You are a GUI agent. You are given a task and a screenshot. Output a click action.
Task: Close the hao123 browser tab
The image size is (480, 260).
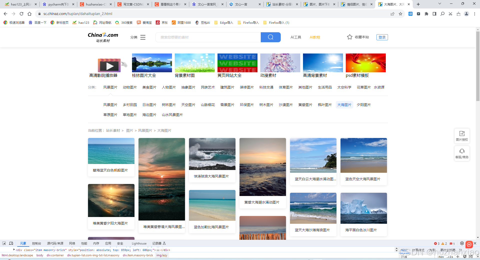(x=36, y=4)
